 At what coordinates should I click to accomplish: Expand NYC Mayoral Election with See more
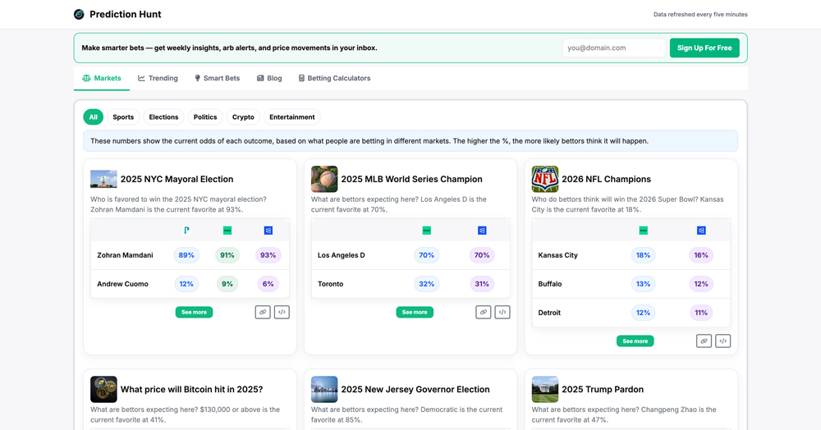[194, 312]
